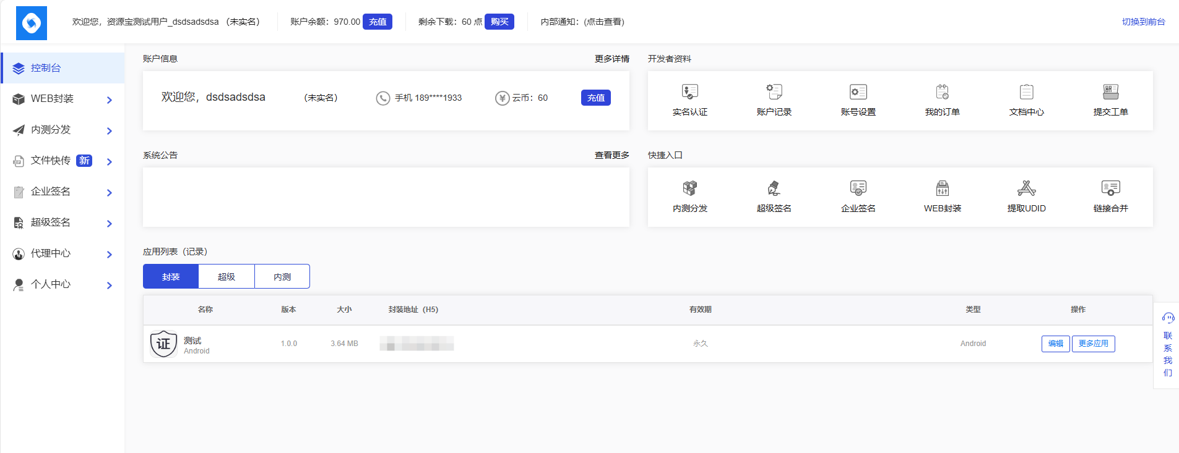Expand the 内测分发 sidebar menu arrow
Viewport: 1179px width, 453px height.
(x=110, y=131)
